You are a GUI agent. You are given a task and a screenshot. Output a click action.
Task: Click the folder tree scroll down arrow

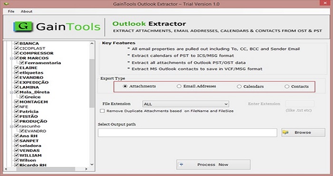click(92, 165)
